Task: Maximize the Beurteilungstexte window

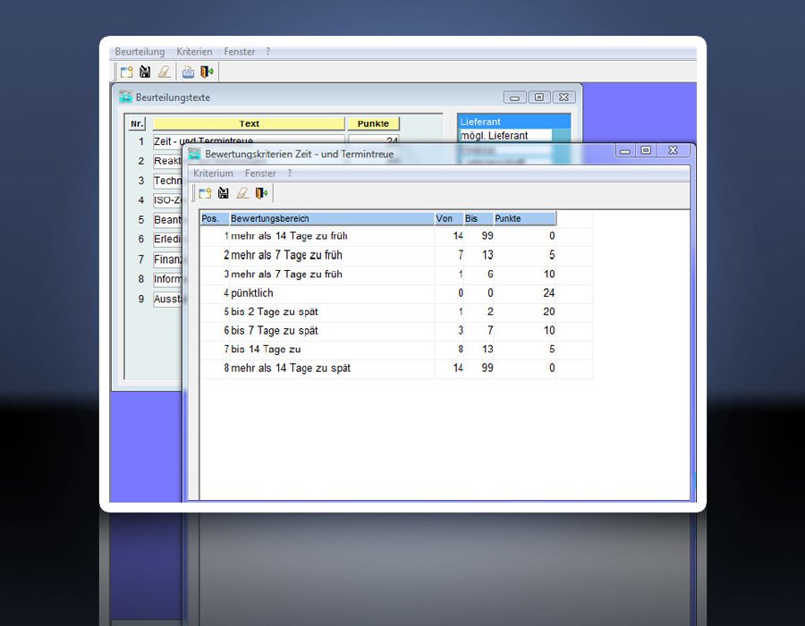Action: click(x=539, y=97)
